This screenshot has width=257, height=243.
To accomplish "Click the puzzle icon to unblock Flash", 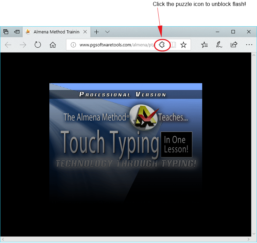I will point(162,45).
